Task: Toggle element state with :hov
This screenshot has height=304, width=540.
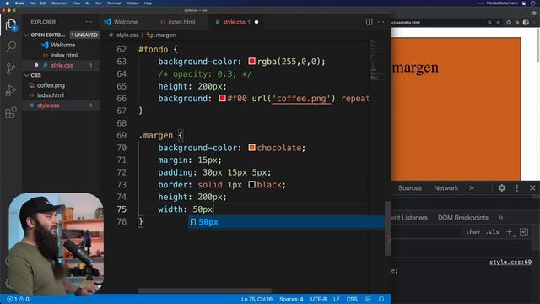Action: [473, 232]
